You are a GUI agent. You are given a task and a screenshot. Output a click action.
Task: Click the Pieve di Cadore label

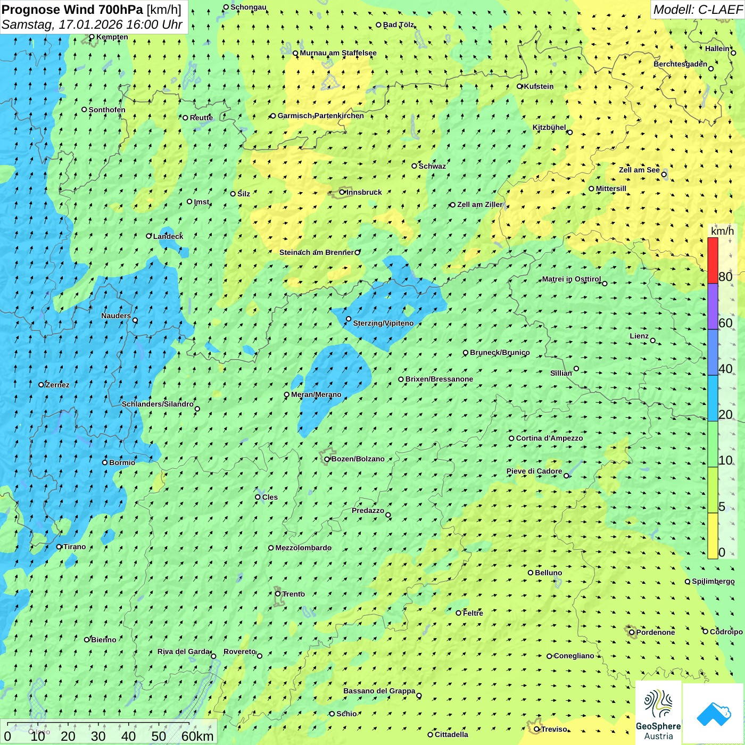click(x=534, y=471)
